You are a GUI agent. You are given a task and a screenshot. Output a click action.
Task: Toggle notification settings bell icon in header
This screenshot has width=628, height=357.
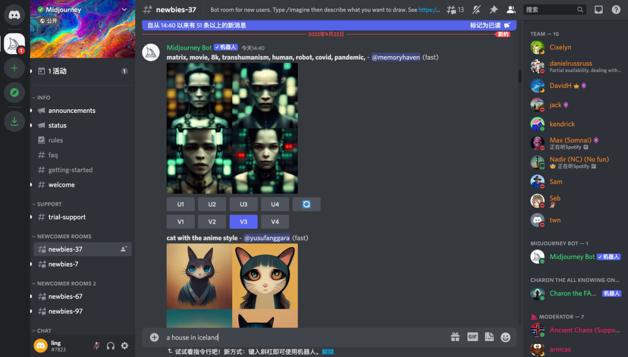pos(476,10)
